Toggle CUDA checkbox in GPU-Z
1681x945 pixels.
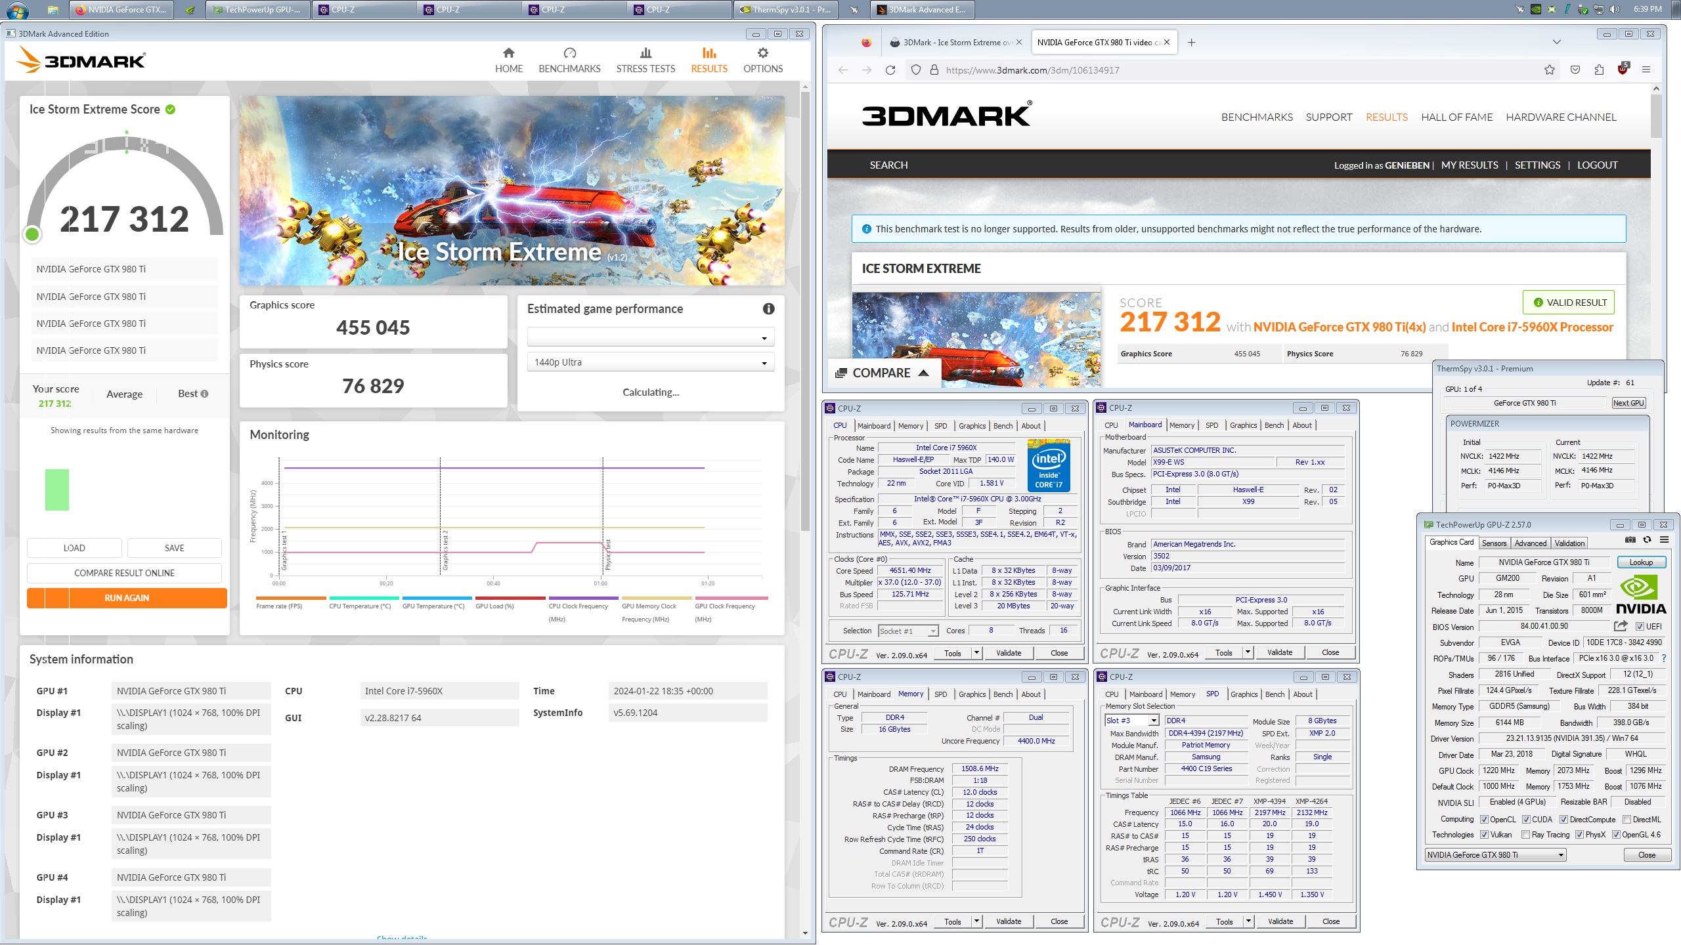pyautogui.click(x=1526, y=820)
